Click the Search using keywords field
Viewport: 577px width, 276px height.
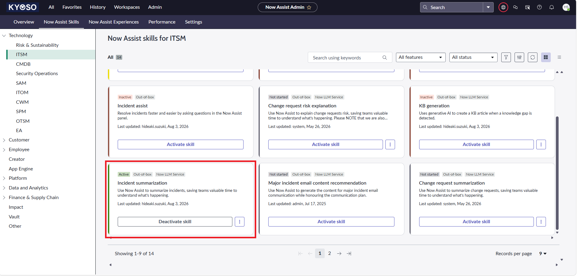[350, 58]
